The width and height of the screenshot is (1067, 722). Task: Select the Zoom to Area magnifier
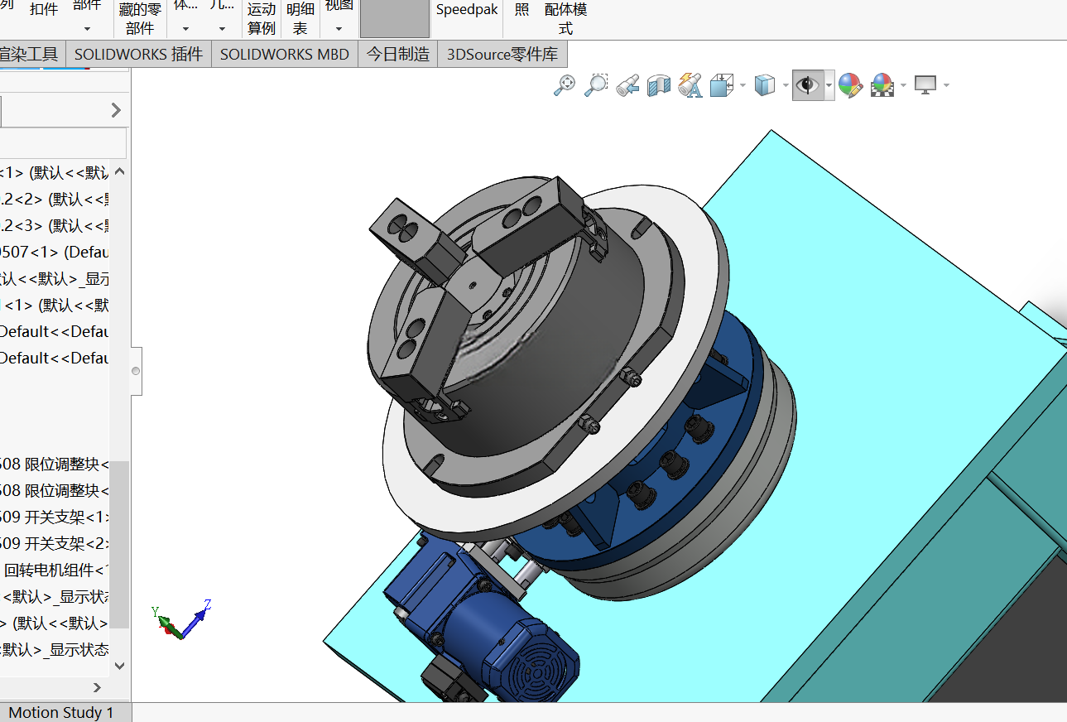tap(596, 85)
